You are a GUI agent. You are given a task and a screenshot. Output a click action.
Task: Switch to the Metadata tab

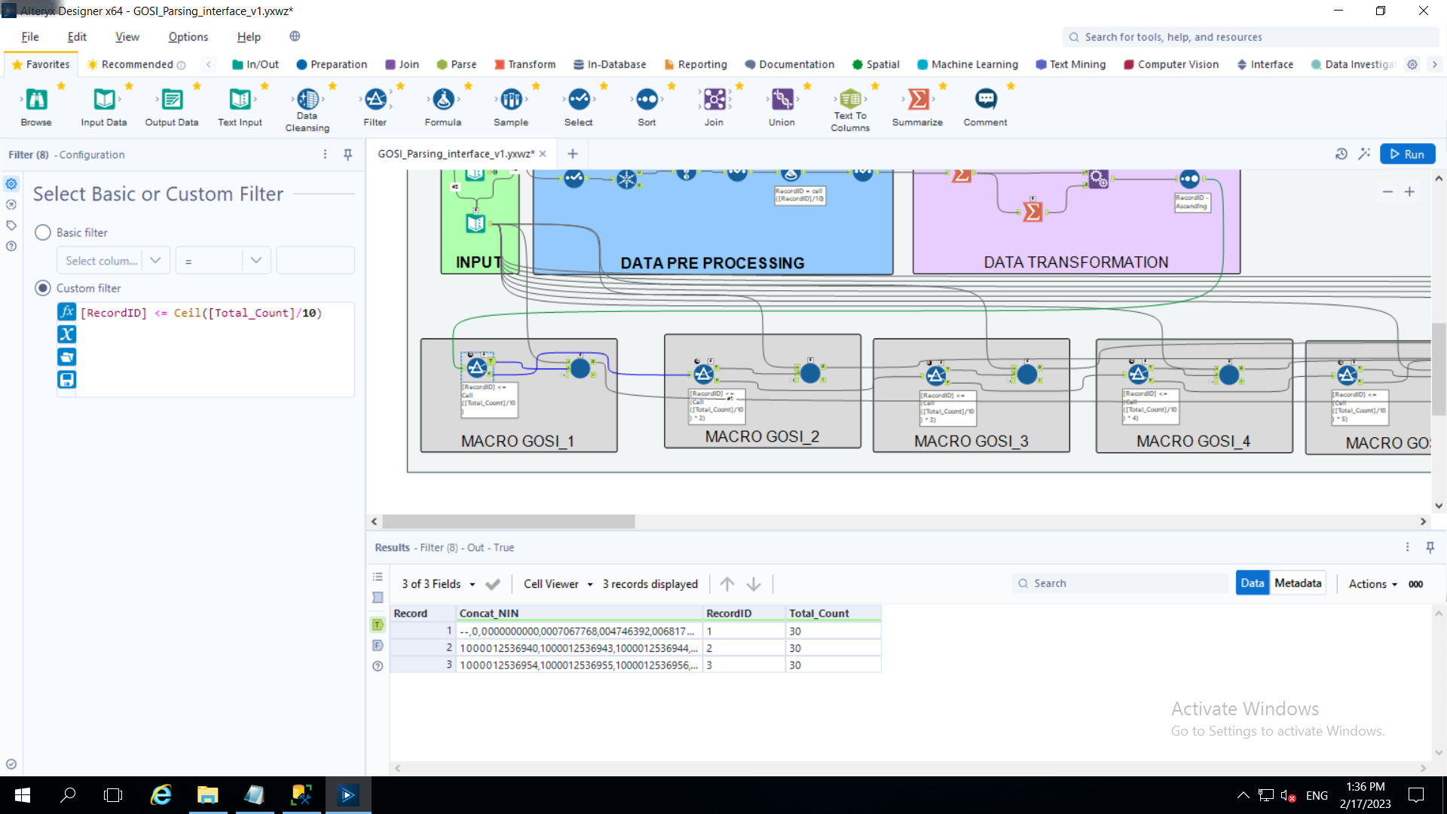pyautogui.click(x=1298, y=583)
